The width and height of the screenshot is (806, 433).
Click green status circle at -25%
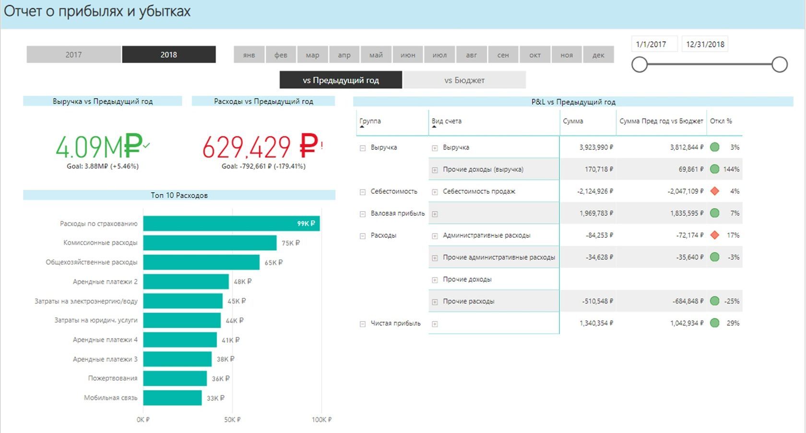(x=714, y=301)
